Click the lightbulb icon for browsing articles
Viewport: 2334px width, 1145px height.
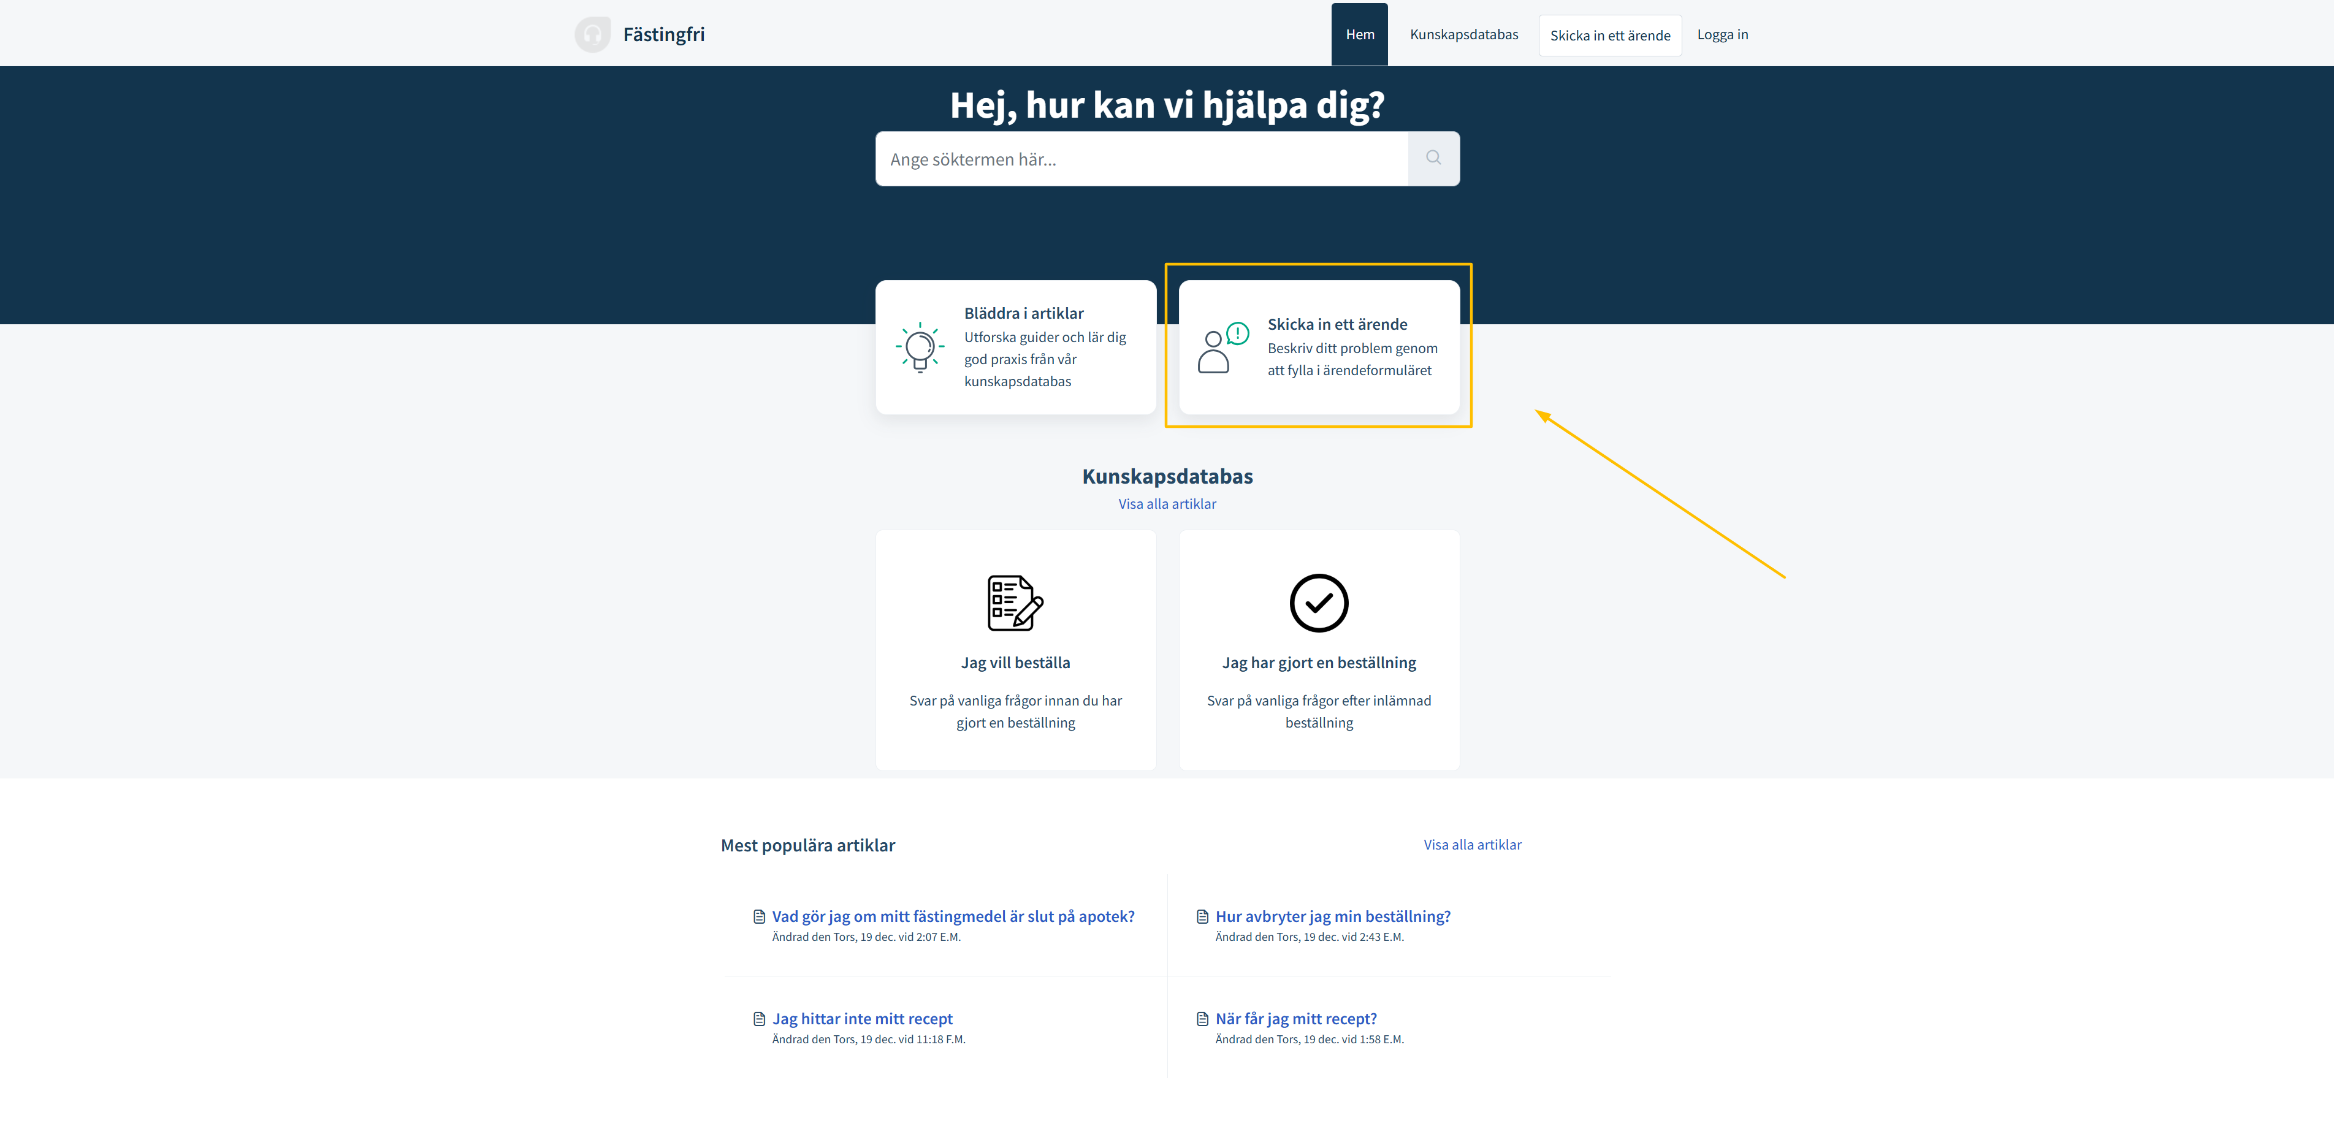(920, 347)
